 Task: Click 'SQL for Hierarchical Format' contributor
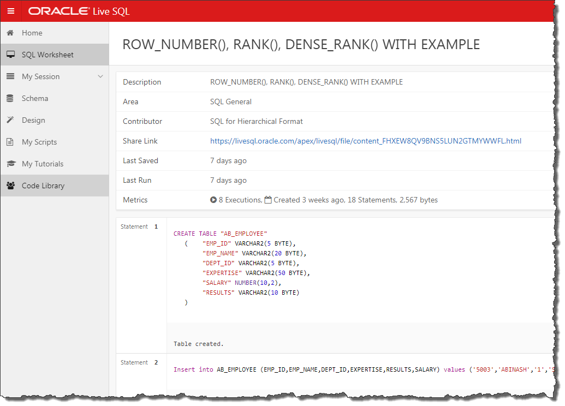[x=256, y=121]
